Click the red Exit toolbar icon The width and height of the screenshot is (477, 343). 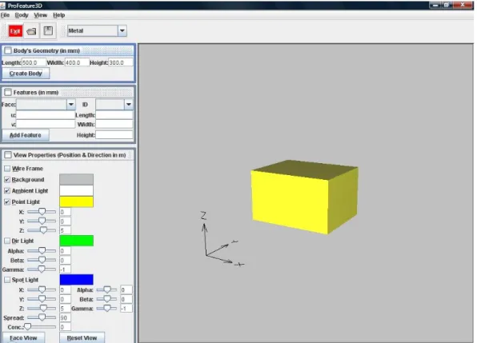point(15,30)
